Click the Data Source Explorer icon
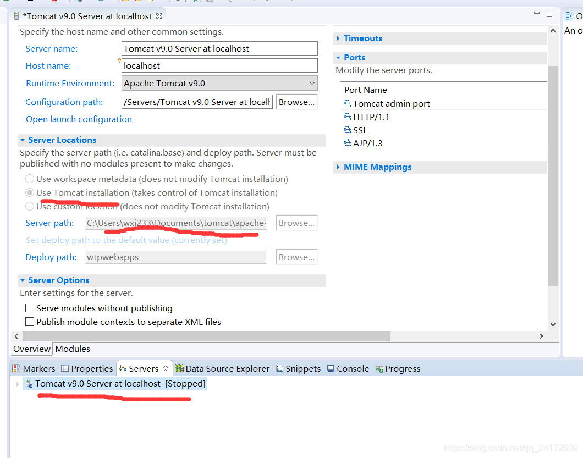Screen dimensions: 583x458 [179, 368]
